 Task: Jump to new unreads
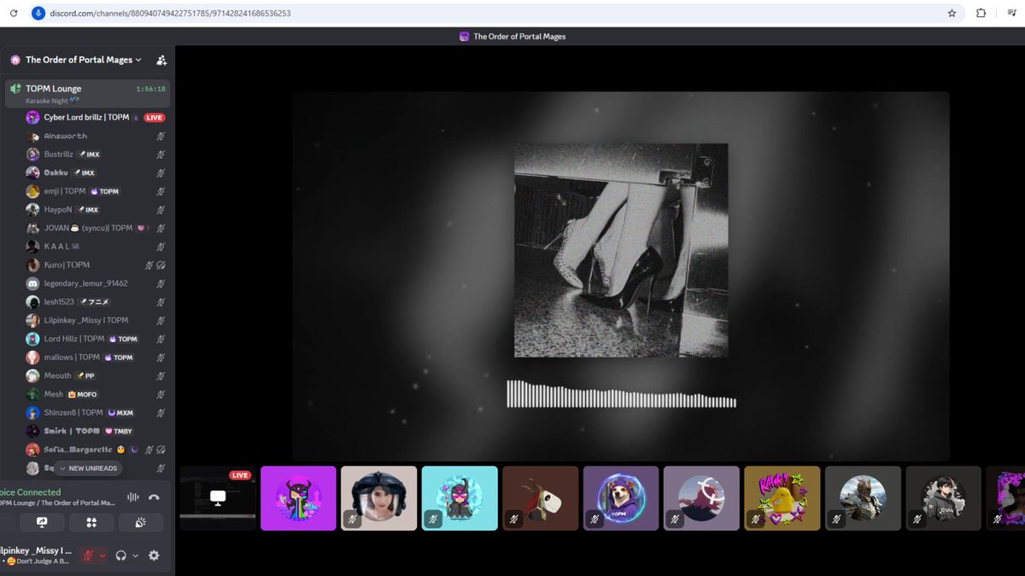[x=87, y=468]
